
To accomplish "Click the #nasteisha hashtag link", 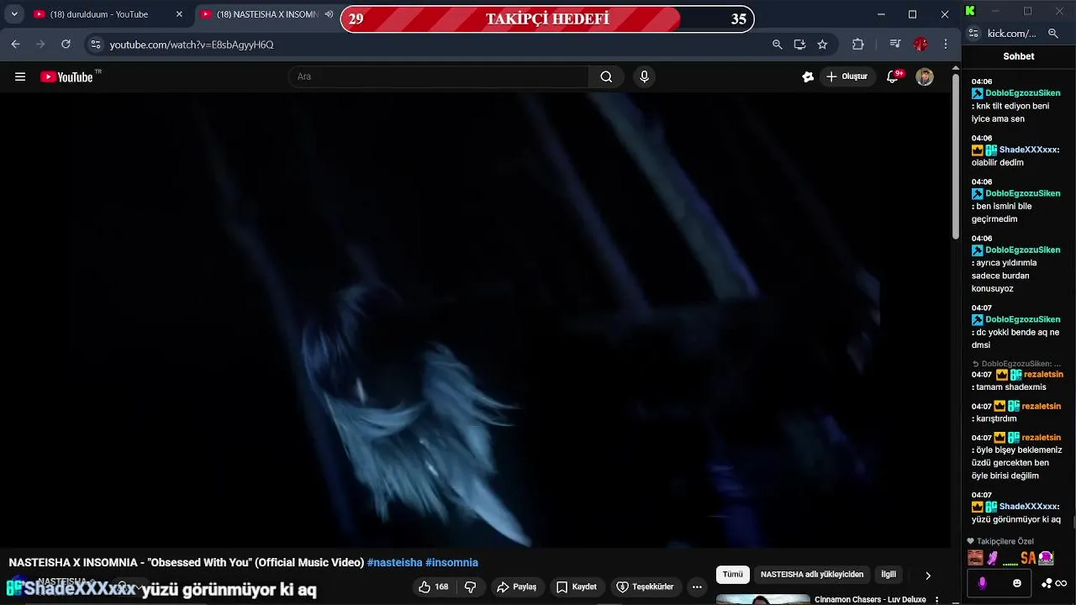I will (x=394, y=562).
